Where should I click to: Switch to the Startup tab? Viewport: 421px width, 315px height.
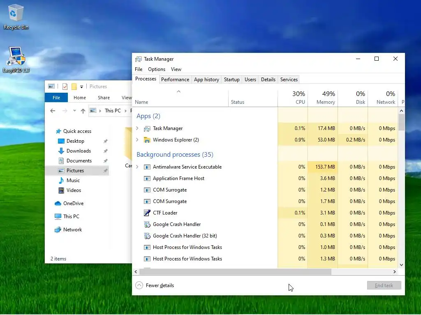coord(232,80)
